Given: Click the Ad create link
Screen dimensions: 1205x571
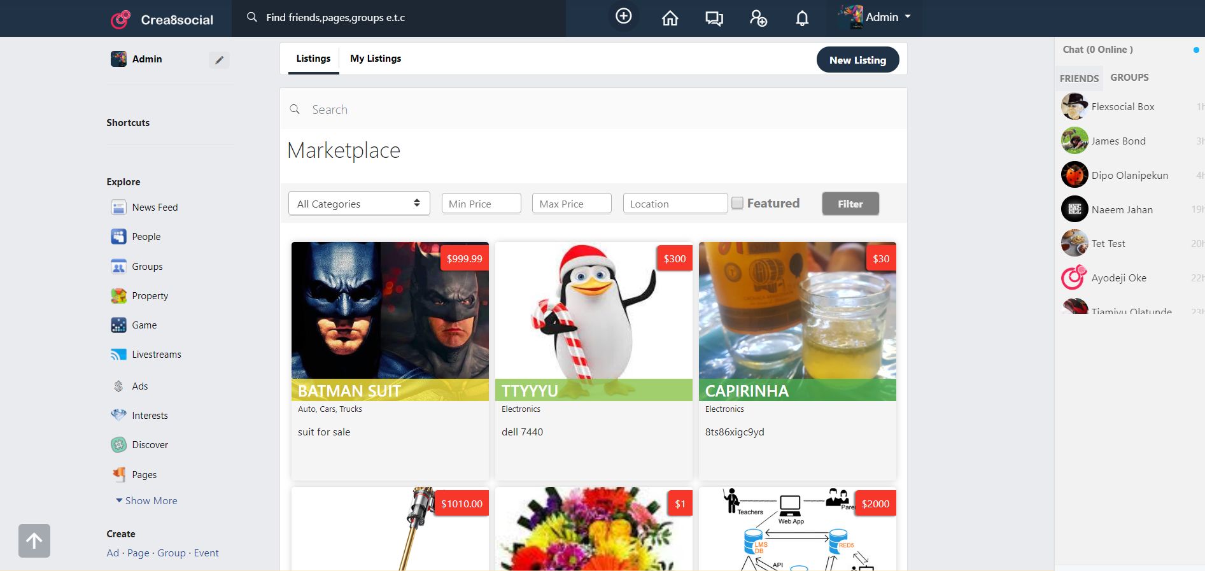Looking at the screenshot, I should [113, 553].
